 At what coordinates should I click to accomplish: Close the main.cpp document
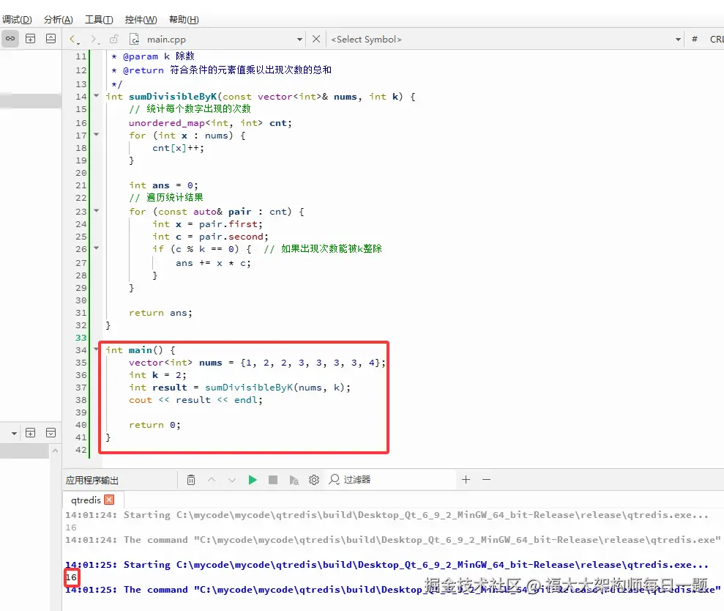316,40
